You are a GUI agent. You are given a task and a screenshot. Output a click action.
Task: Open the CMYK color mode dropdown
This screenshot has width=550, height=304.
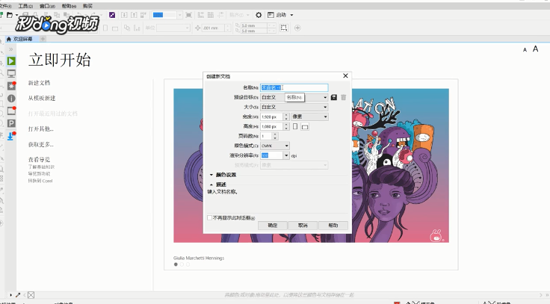click(x=275, y=146)
